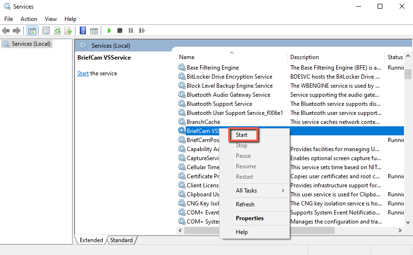Image resolution: width=413 pixels, height=255 pixels.
Task: Click gear icon of Cellular Time row
Action: pyautogui.click(x=182, y=167)
